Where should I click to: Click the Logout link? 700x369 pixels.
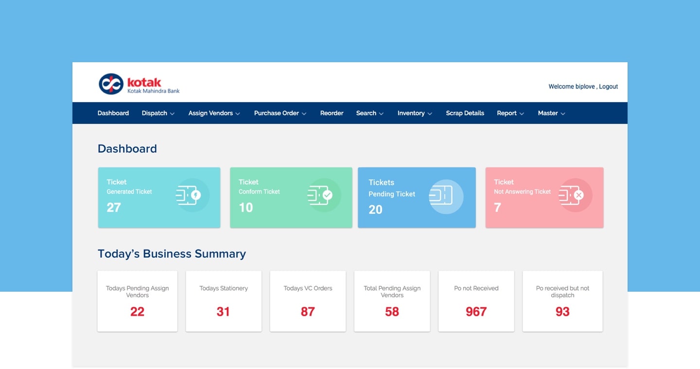(x=609, y=87)
